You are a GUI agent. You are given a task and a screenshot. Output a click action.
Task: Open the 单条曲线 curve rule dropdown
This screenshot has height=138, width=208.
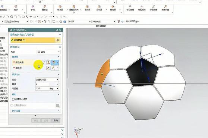coord(104,22)
